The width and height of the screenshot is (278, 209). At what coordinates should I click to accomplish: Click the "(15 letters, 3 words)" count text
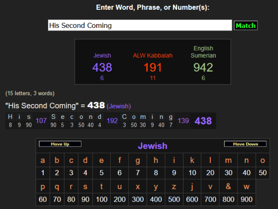pyautogui.click(x=30, y=93)
